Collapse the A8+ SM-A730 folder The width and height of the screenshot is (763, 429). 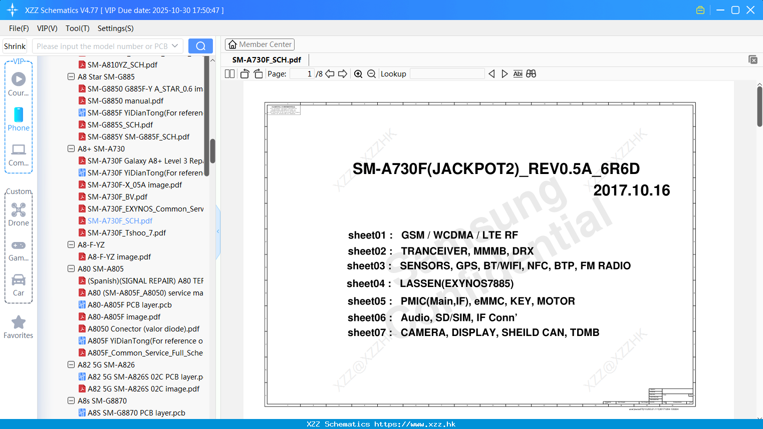point(71,149)
